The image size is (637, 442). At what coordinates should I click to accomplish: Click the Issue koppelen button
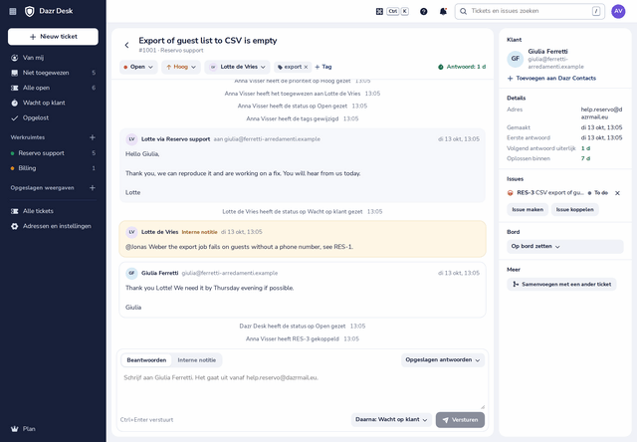pos(574,210)
